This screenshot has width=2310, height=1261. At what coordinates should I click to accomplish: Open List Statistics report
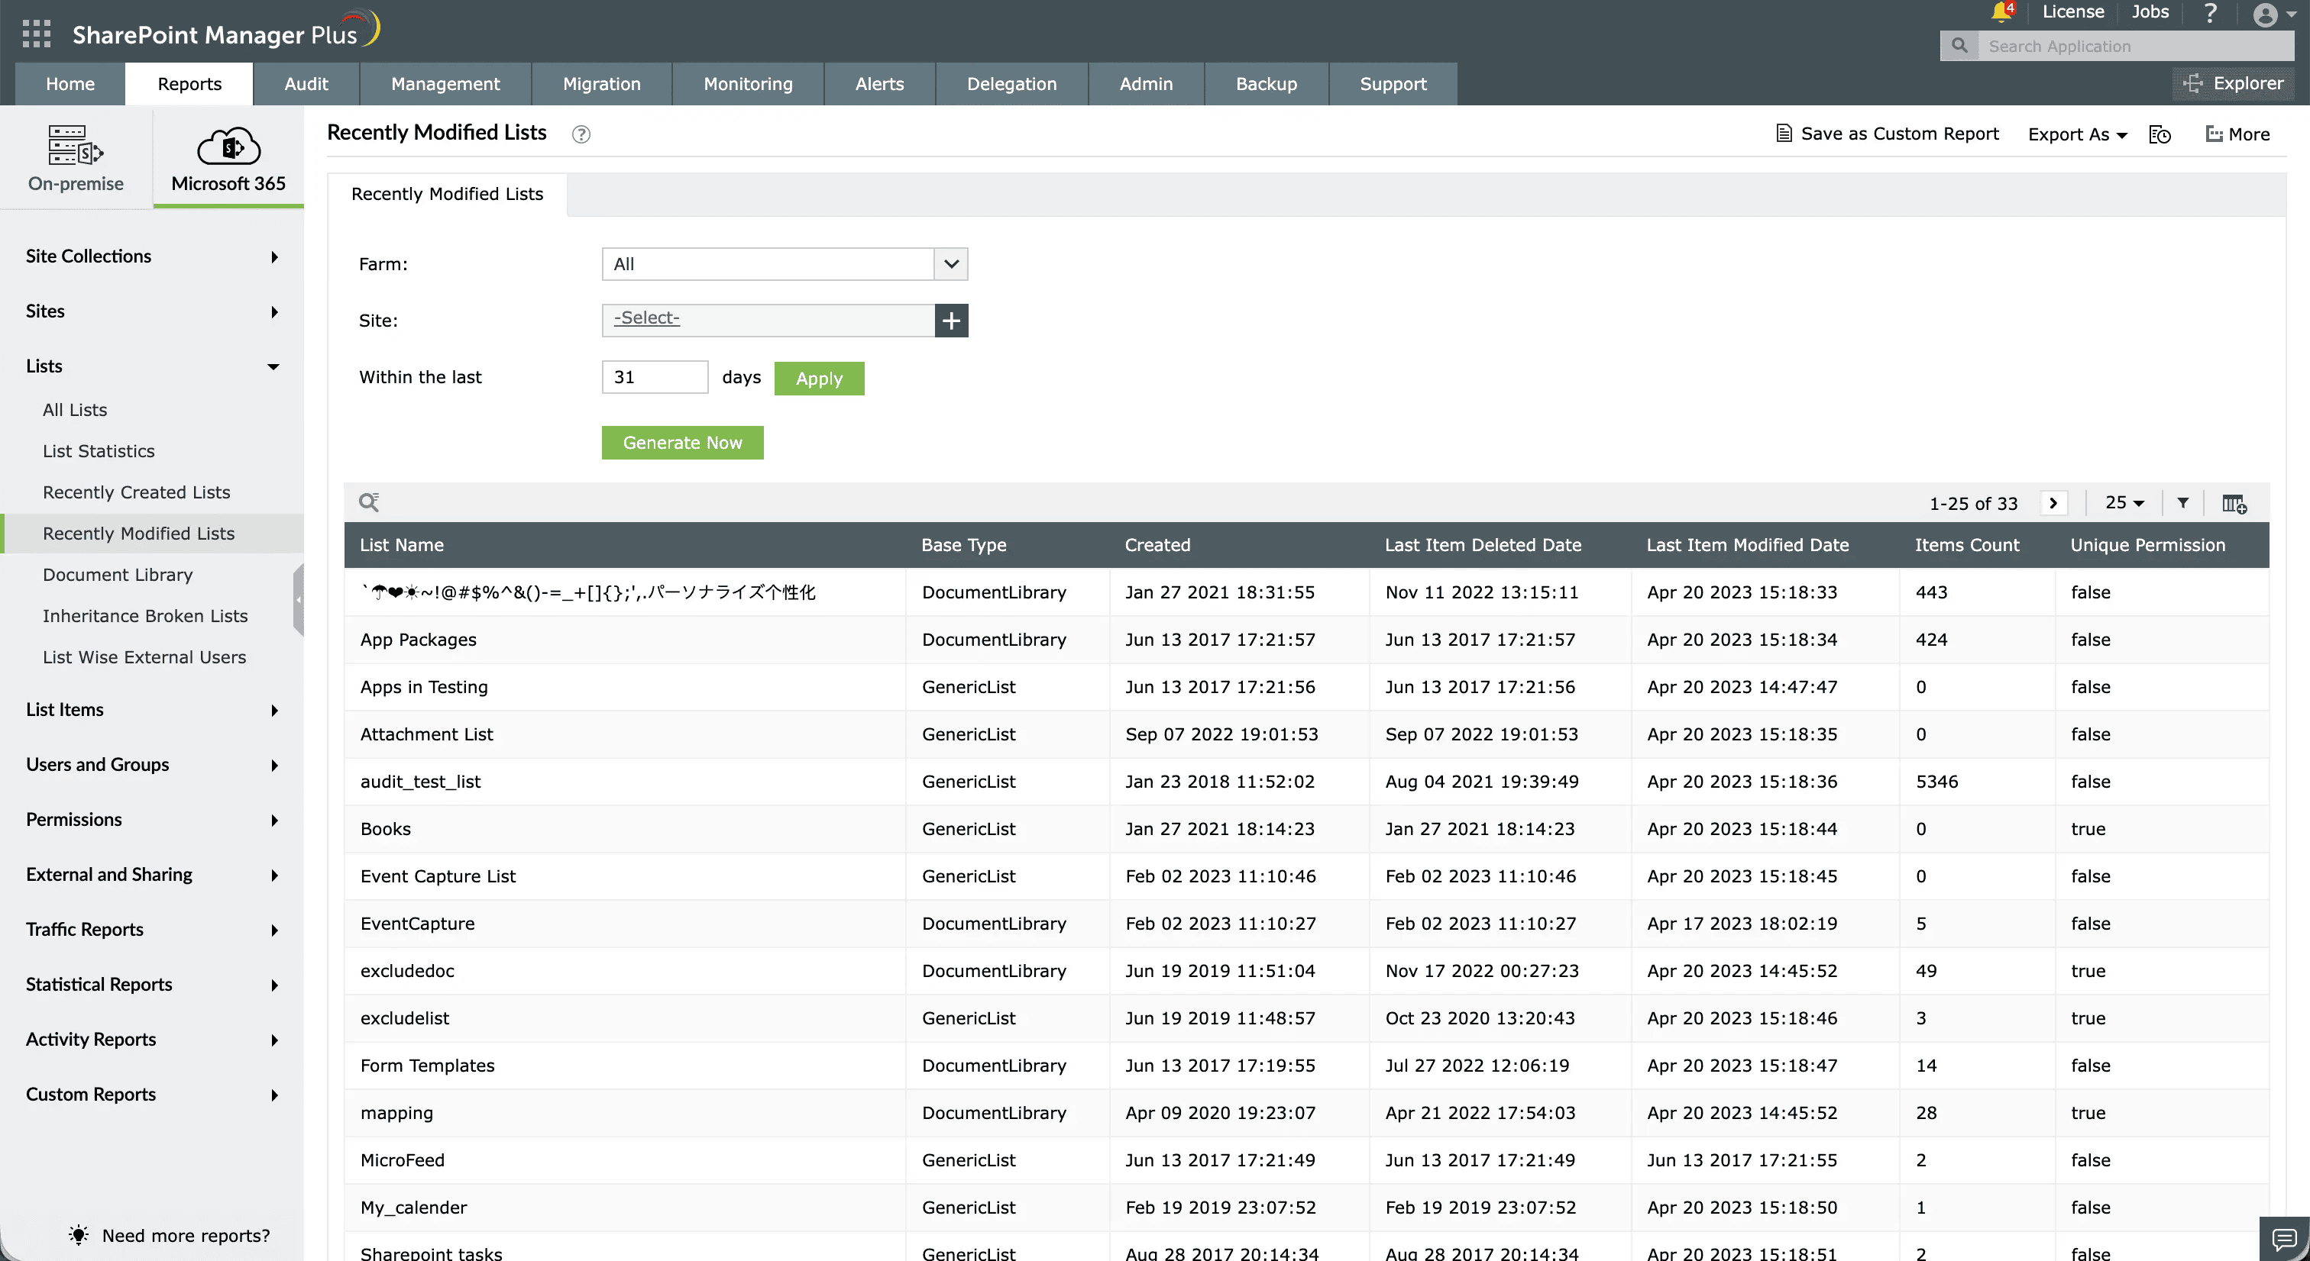pos(99,451)
